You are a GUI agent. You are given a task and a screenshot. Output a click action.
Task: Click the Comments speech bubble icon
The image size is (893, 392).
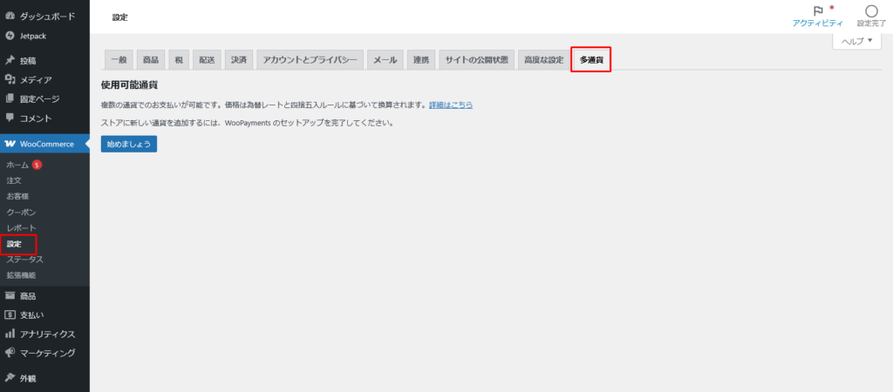pos(10,118)
